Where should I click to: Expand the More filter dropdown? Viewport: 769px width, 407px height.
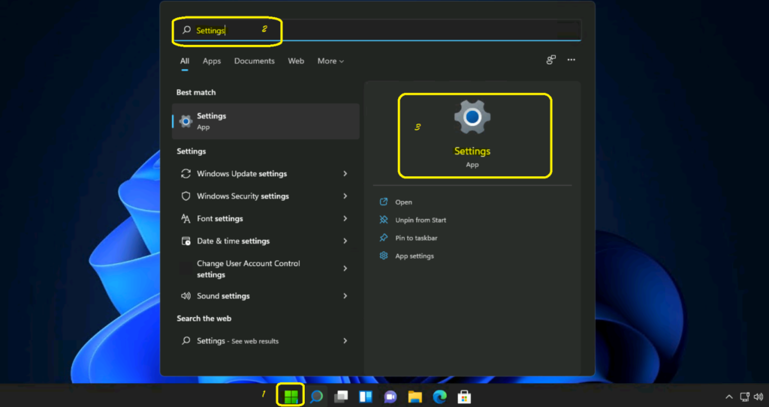330,61
